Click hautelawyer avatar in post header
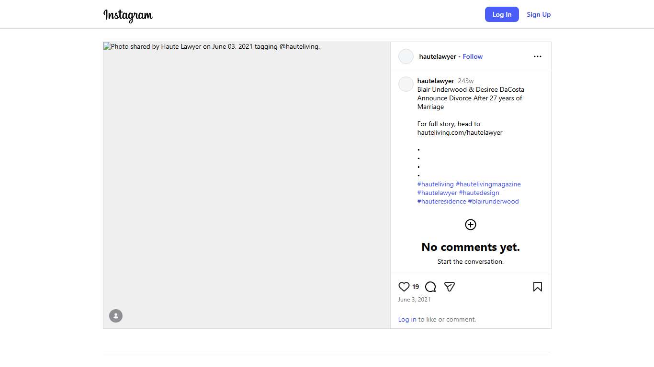Image resolution: width=654 pixels, height=367 pixels. 406,56
